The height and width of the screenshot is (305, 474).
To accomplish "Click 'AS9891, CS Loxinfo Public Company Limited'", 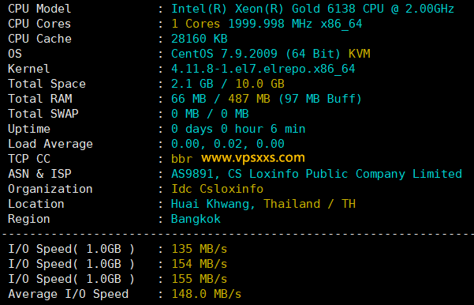I will click(316, 174).
